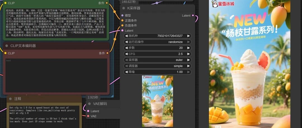The image size is (302, 128).
Task: Click the 条件 output socket on the green encoder node
Action: [107, 3]
